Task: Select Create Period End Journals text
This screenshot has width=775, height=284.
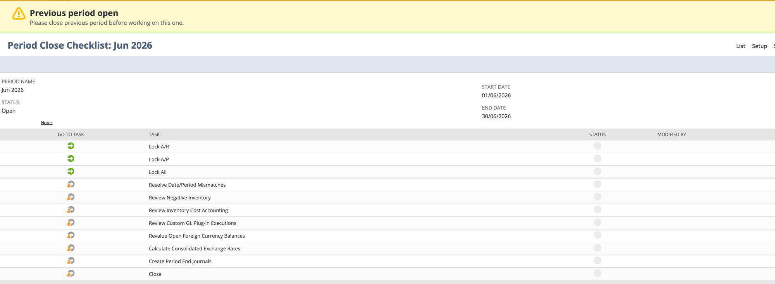Action: (180, 262)
